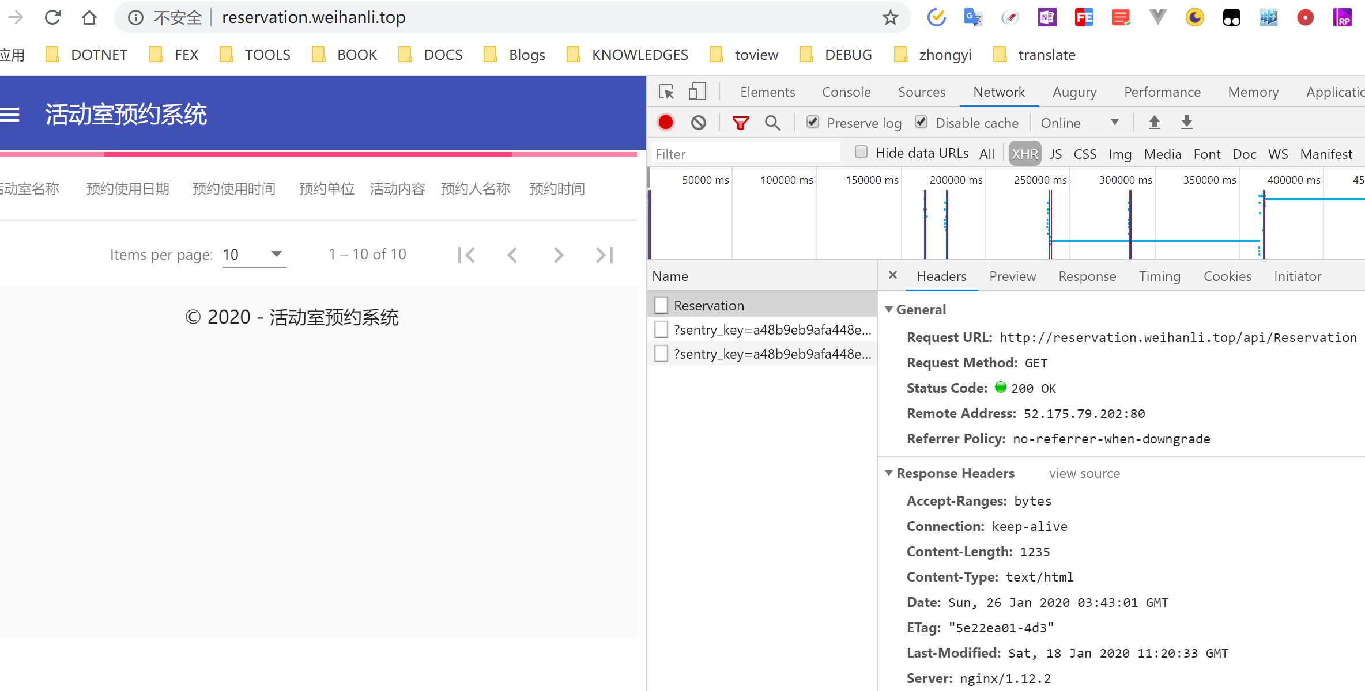Bookmark this page with star icon
The height and width of the screenshot is (691, 1365).
pyautogui.click(x=891, y=17)
